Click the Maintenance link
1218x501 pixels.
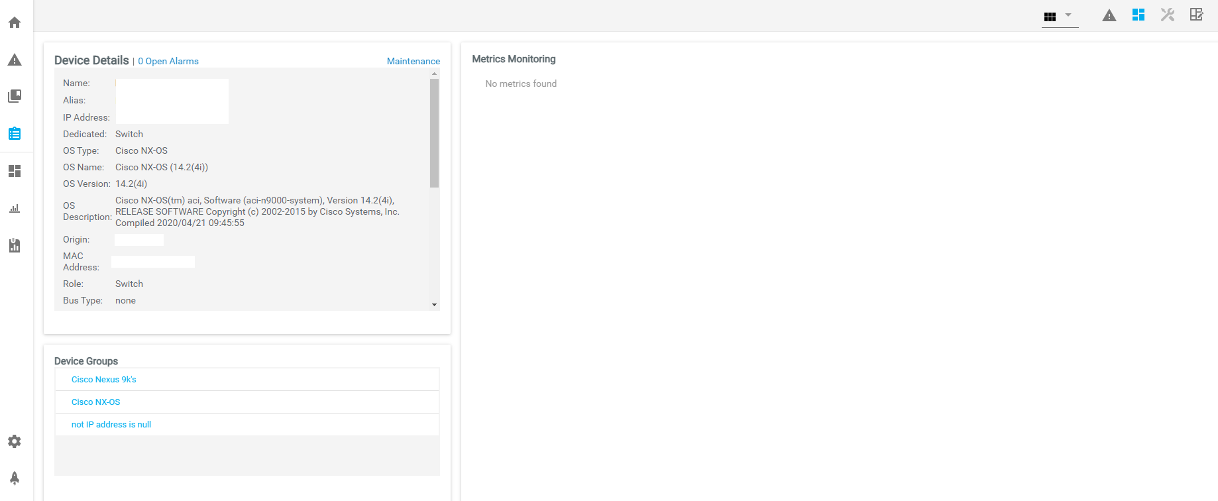pyautogui.click(x=414, y=61)
